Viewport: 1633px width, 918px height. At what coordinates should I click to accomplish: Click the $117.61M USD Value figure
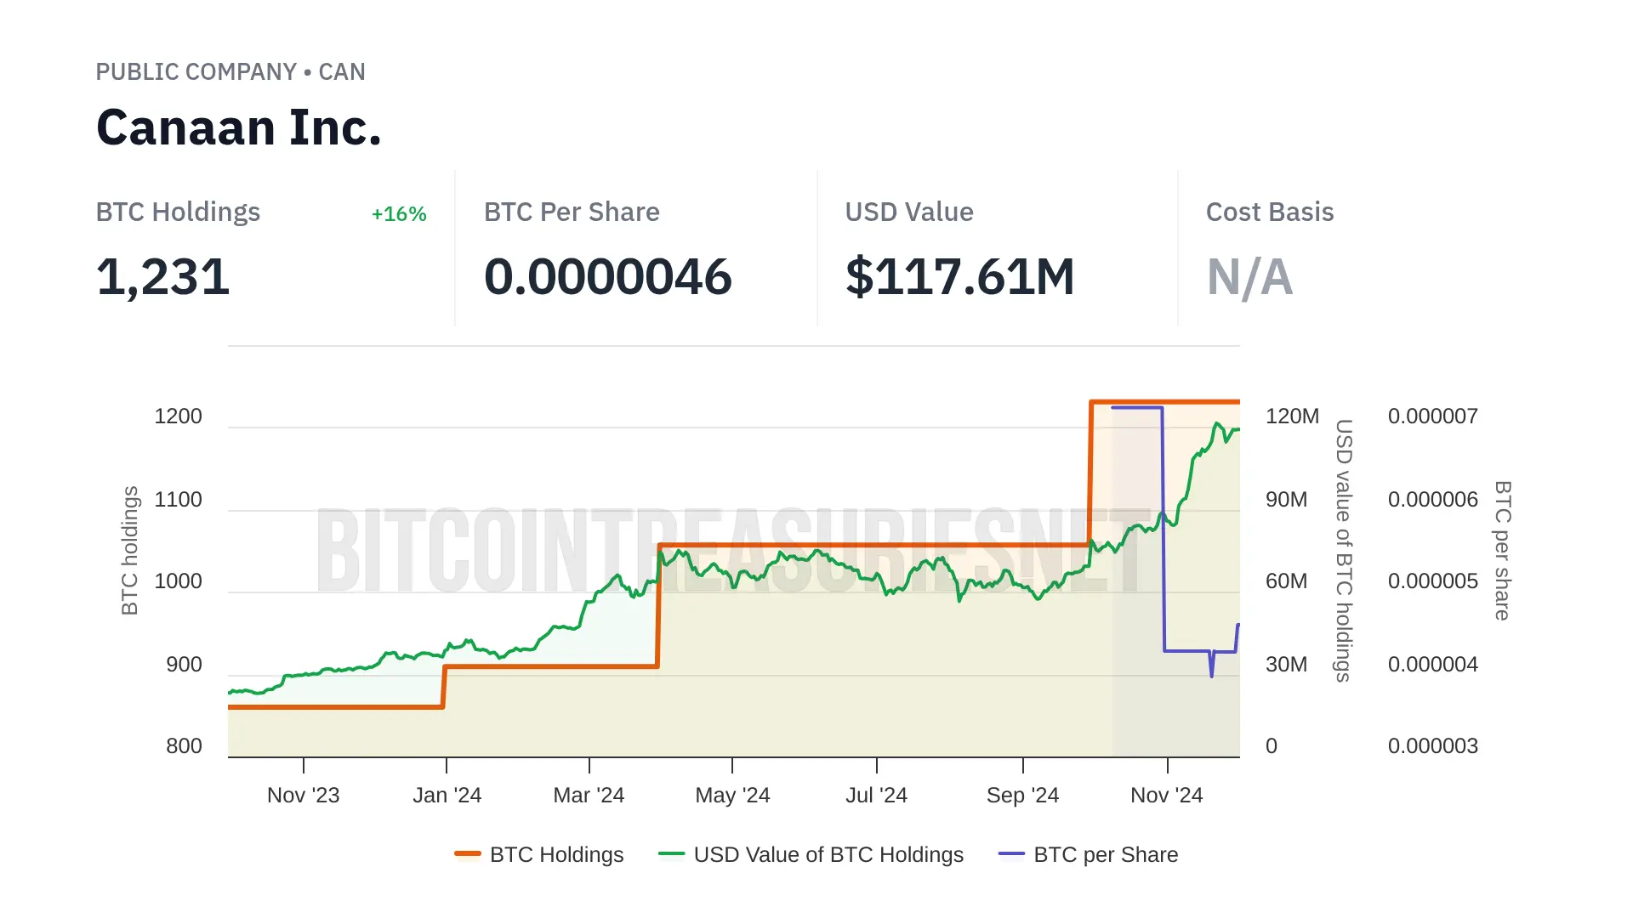[960, 277]
